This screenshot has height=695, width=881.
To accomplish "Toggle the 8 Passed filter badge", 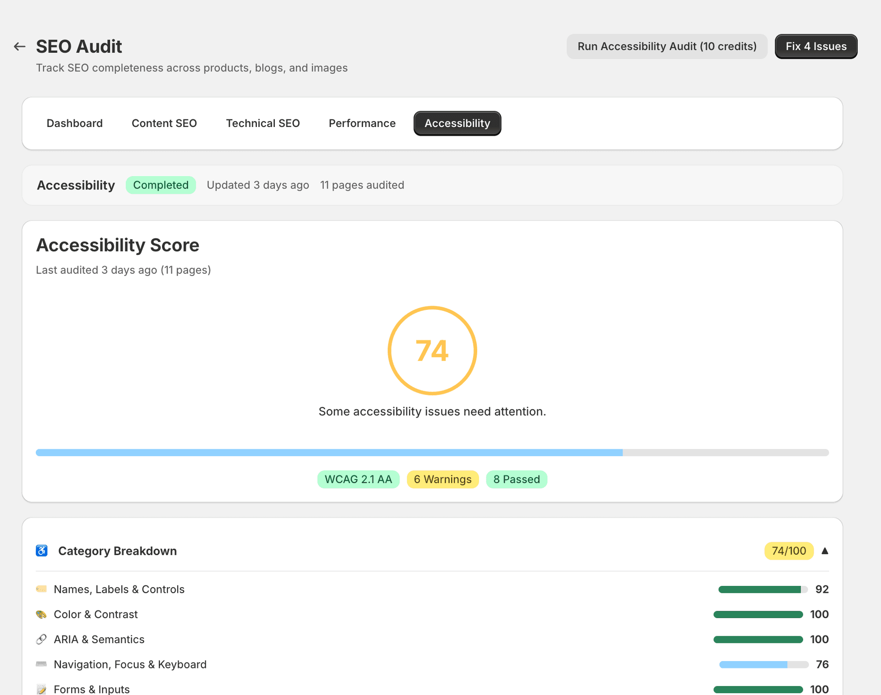I will 517,479.
